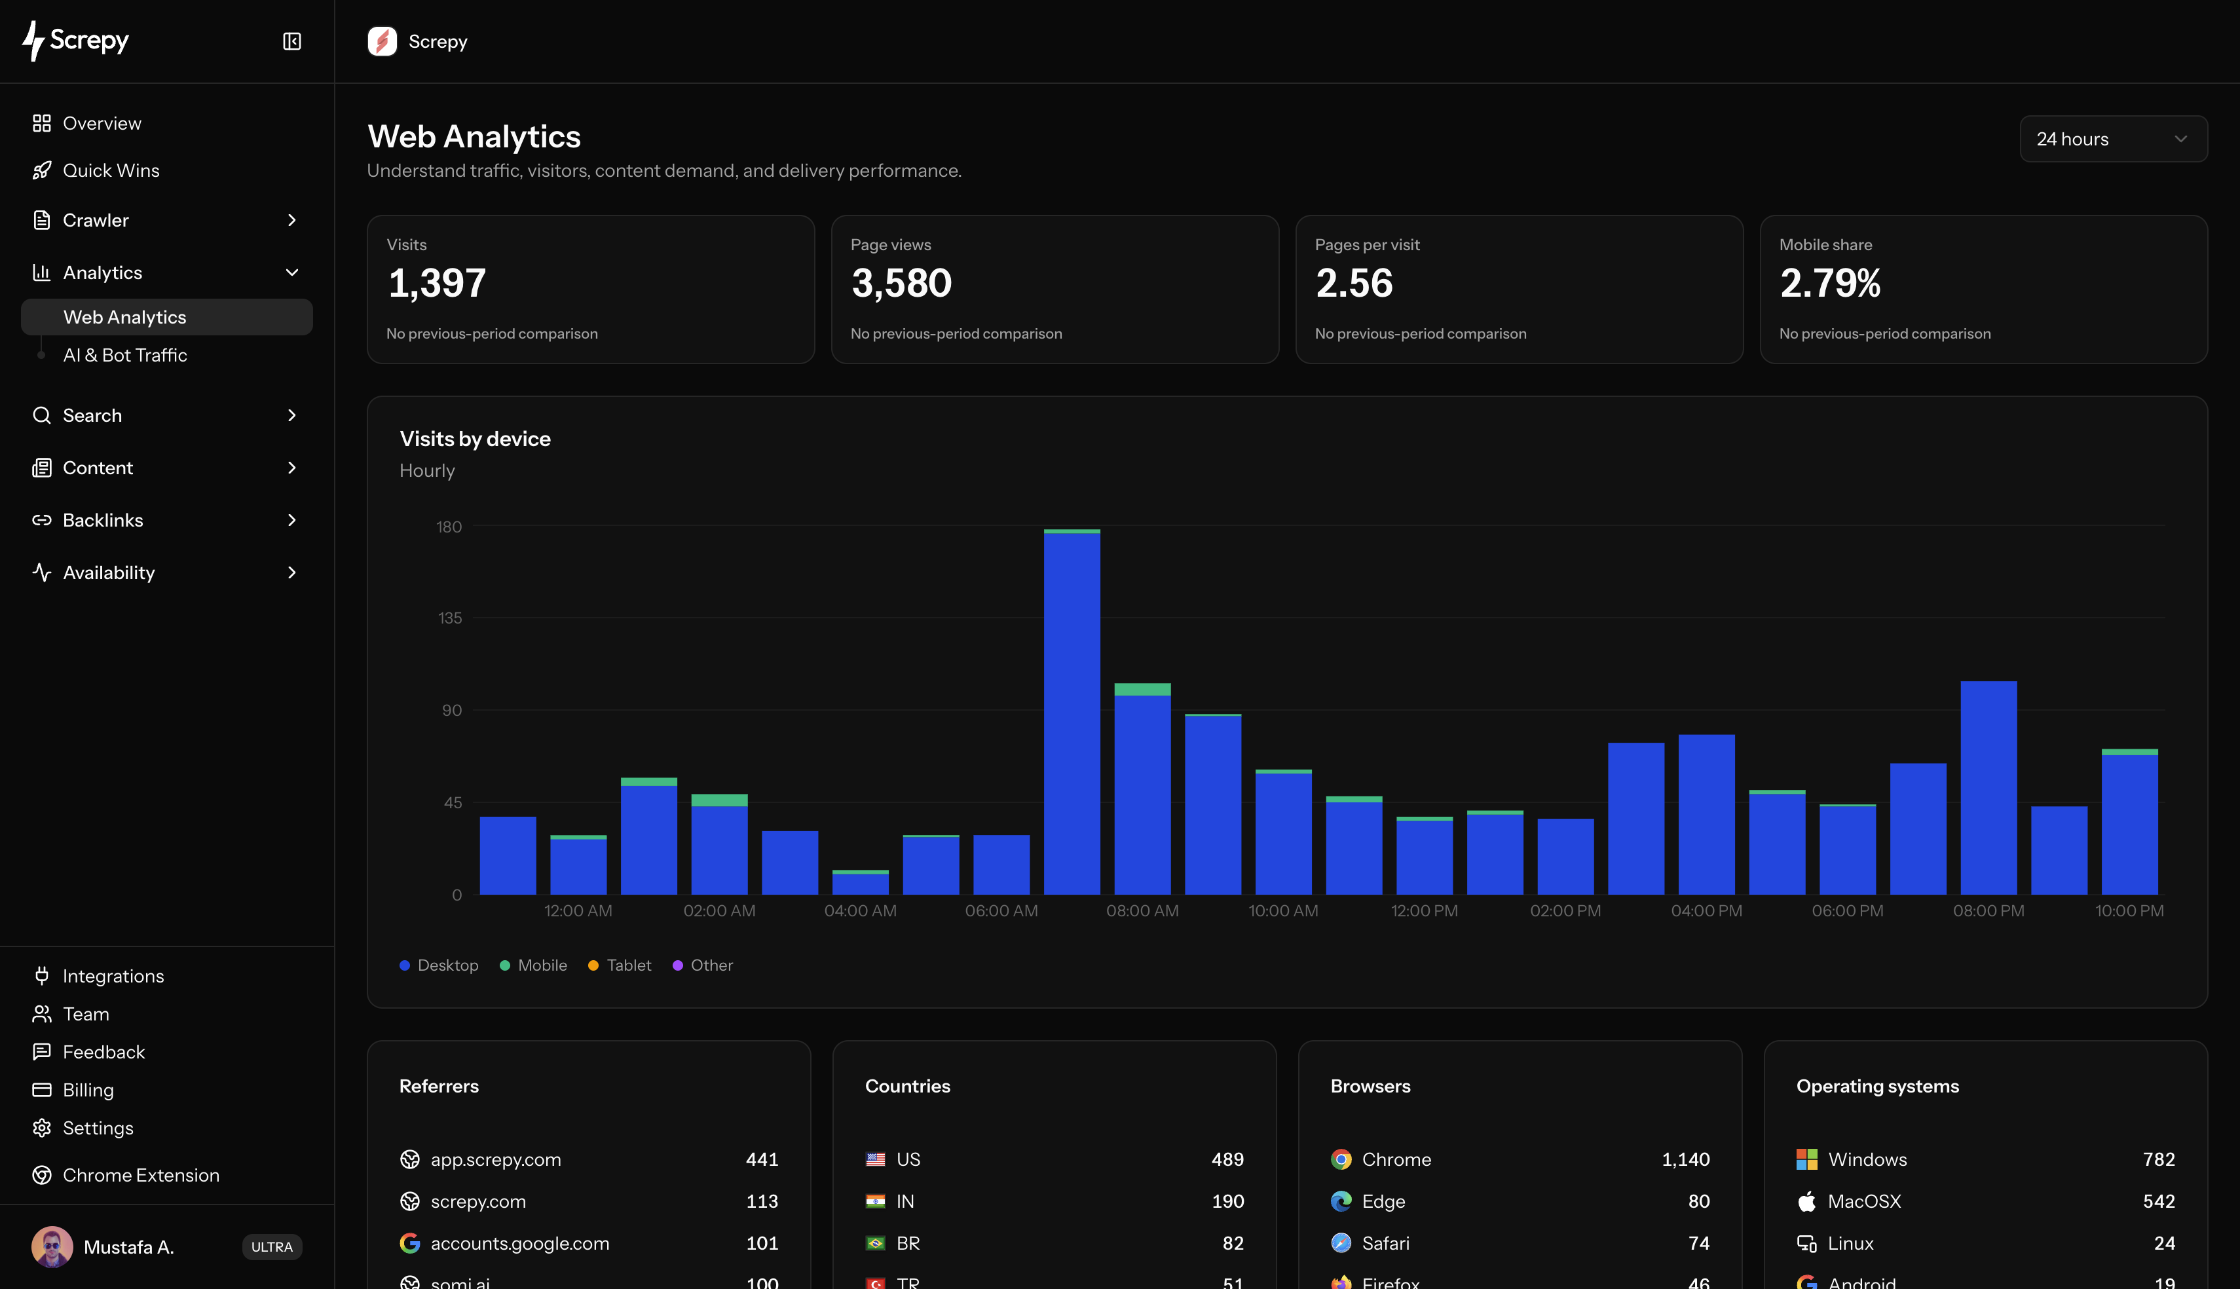Click the Page views value 3,580

(901, 284)
